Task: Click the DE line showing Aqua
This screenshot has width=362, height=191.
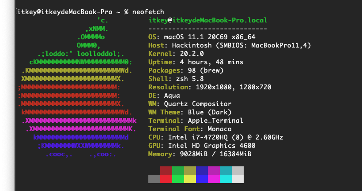Action: pos(164,95)
